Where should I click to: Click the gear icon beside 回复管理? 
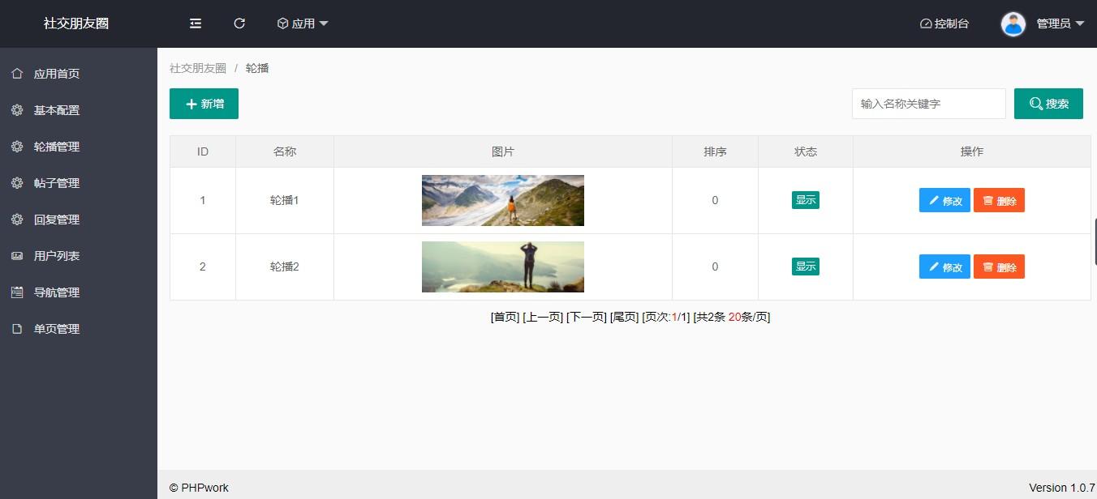coord(17,220)
